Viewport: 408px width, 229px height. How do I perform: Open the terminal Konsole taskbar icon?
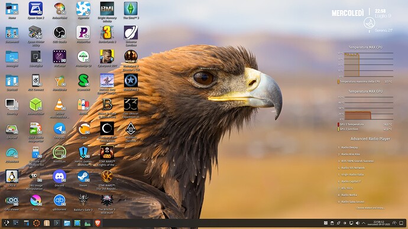[x=57, y=223]
